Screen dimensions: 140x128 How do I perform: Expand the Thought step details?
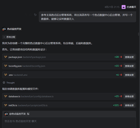(x=9, y=83)
